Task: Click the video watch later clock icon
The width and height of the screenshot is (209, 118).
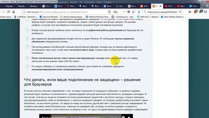Action: pyautogui.click(x=123, y=117)
